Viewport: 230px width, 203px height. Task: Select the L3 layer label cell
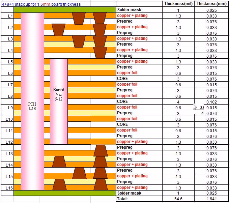[x=7, y=39]
